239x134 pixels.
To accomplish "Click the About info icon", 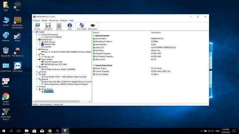I will 70,26.
